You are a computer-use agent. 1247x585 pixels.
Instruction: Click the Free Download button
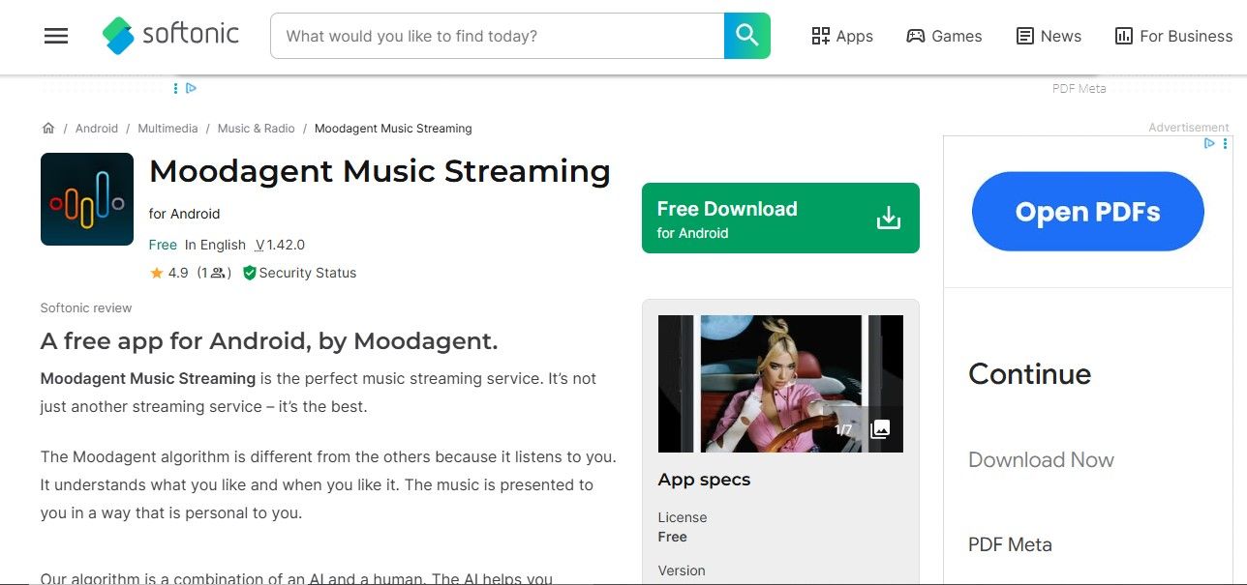point(780,219)
